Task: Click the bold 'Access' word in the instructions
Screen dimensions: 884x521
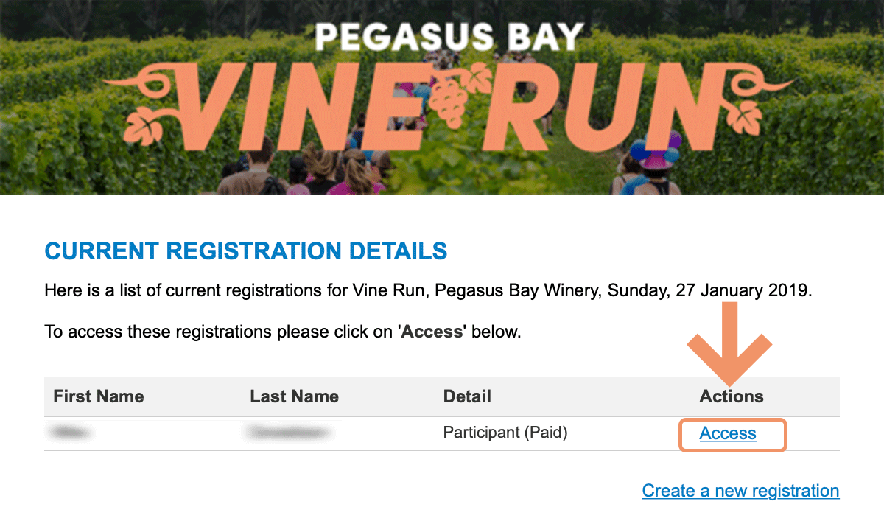Action: (x=432, y=332)
